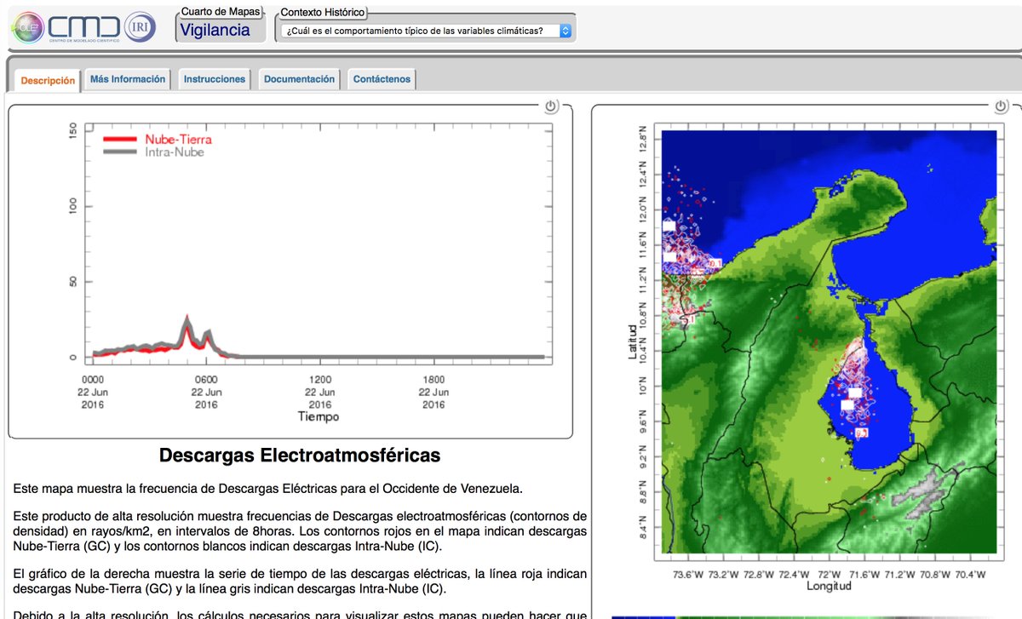The image size is (1022, 619).
Task: Switch to the Documentación tab
Action: pyautogui.click(x=299, y=79)
